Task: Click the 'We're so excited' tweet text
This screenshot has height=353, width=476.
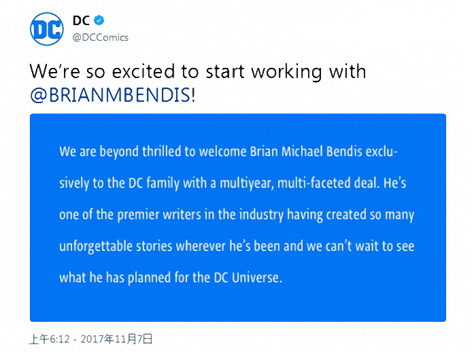Action: 198,71
